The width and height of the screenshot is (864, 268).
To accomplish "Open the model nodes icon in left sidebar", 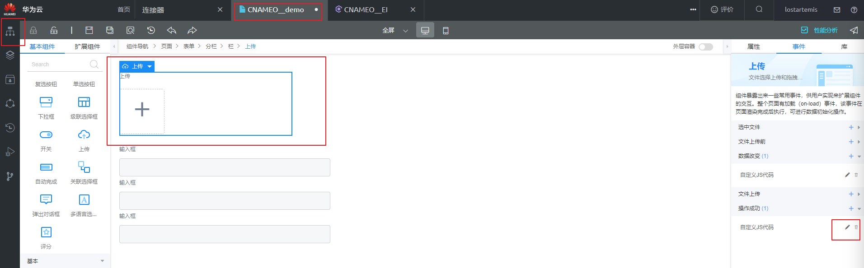I will pyautogui.click(x=10, y=103).
